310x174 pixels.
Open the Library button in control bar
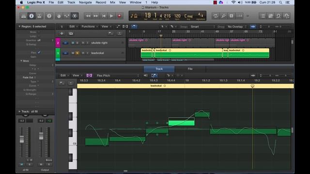point(24,16)
